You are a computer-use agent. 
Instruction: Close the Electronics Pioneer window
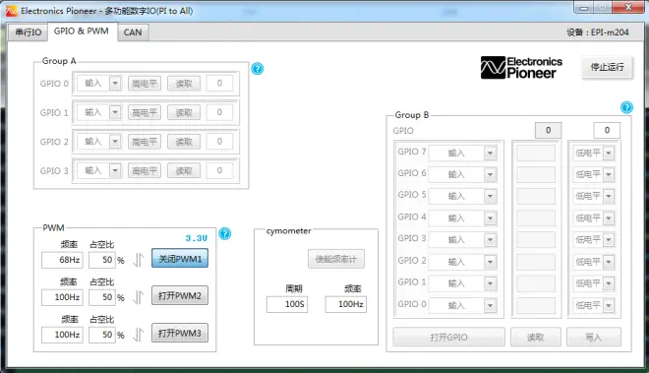pos(628,7)
